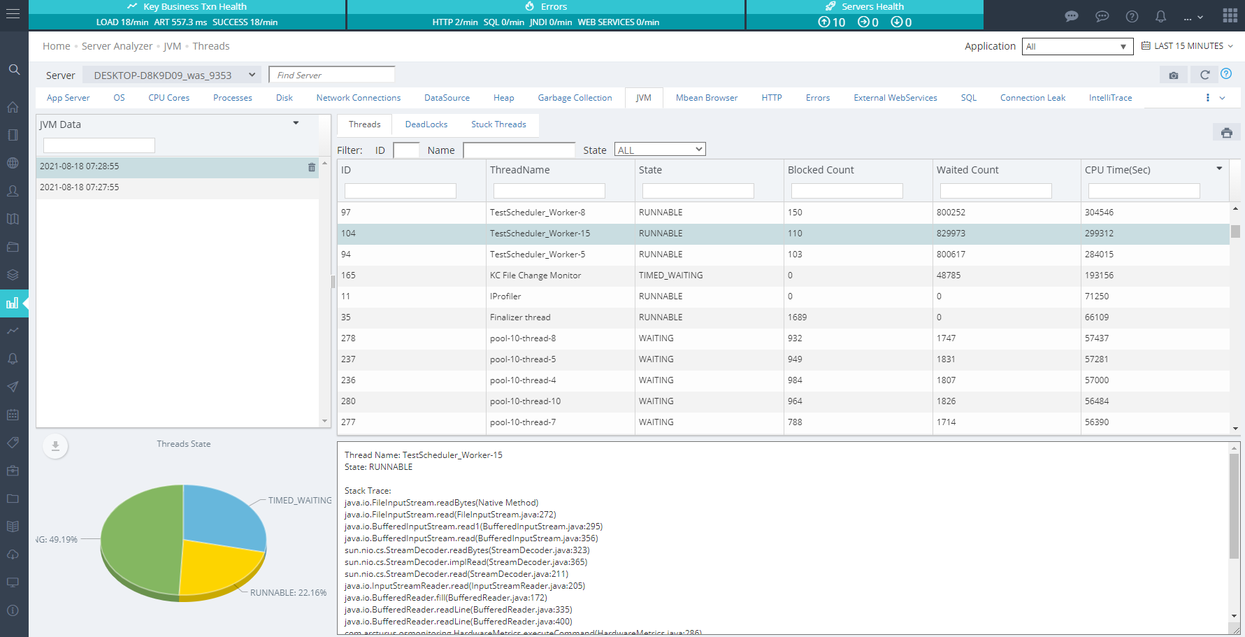Focus the Name filter input field
The width and height of the screenshot is (1245, 637).
click(519, 150)
